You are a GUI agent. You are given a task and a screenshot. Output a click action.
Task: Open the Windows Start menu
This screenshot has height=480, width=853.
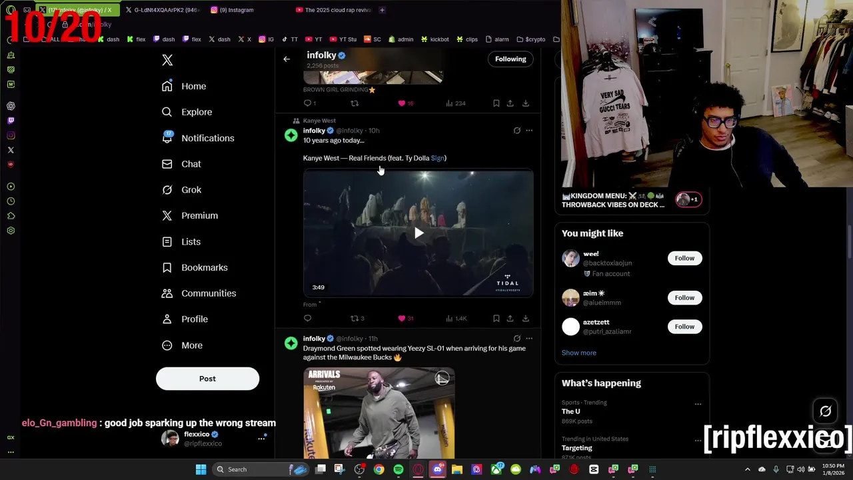pyautogui.click(x=201, y=469)
